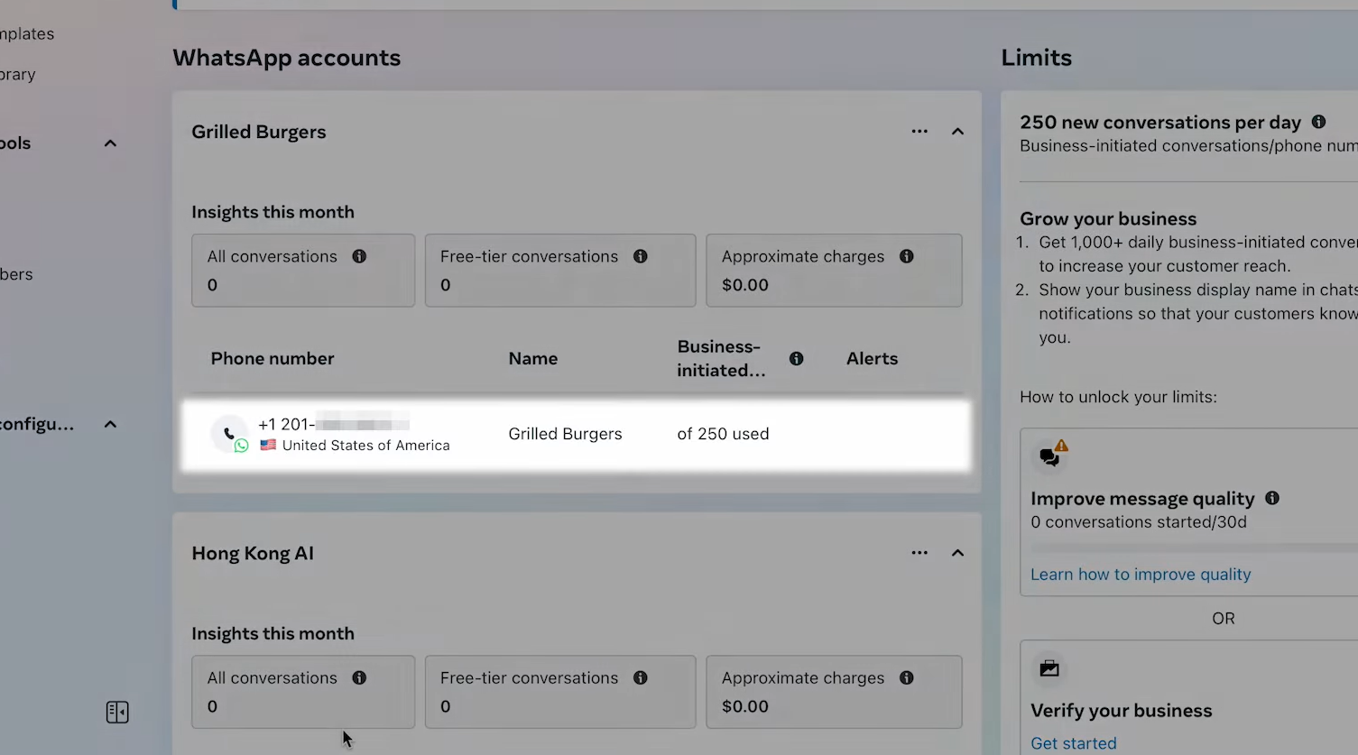Collapse the Grilled Burgers account section
The width and height of the screenshot is (1358, 755).
pyautogui.click(x=957, y=132)
